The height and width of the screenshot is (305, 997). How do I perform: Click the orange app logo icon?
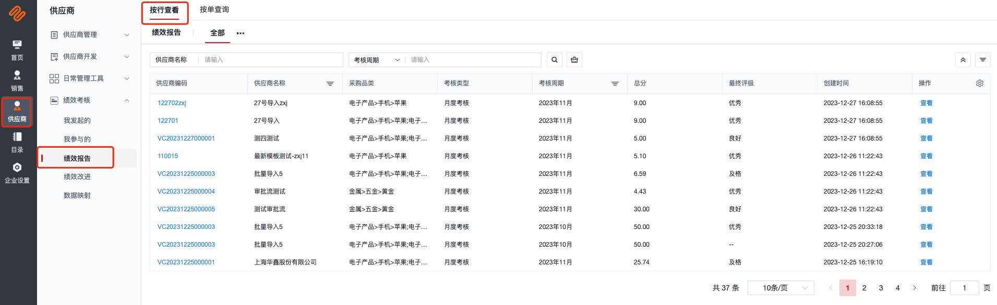pos(17,14)
